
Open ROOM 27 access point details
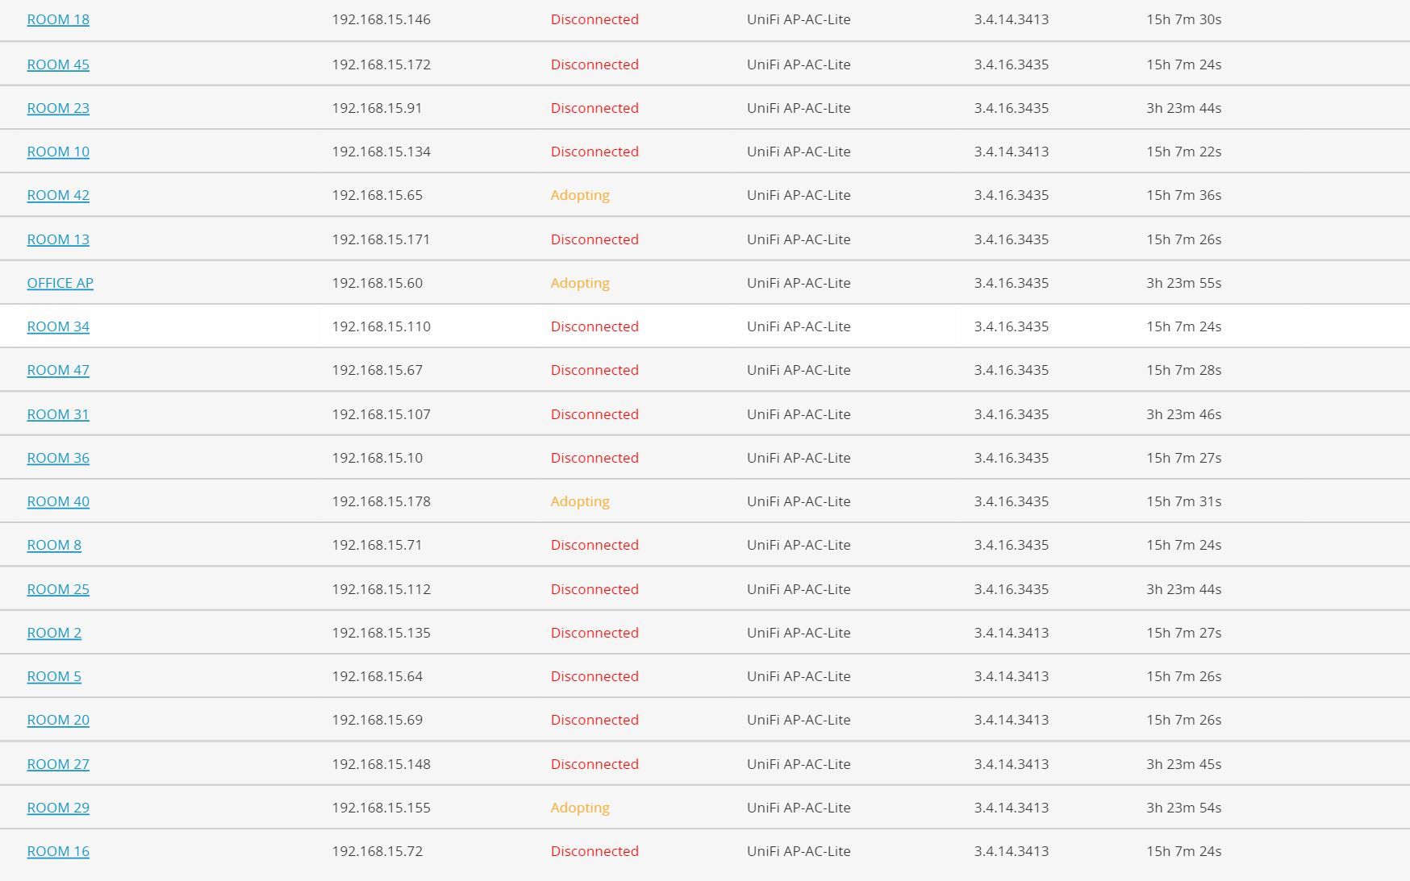point(58,764)
